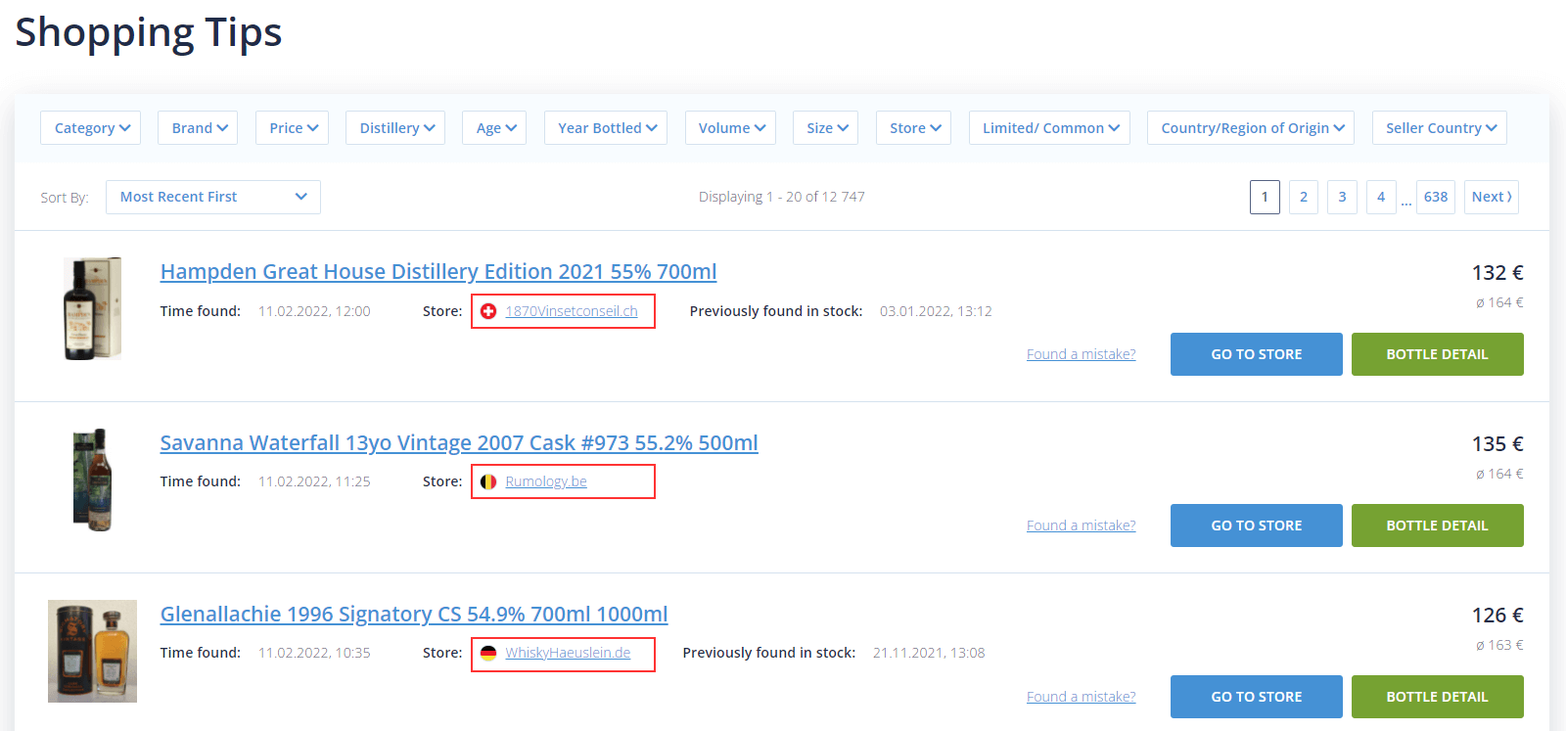This screenshot has height=731, width=1566.
Task: Open Hampden Great House Distillery Edition link
Action: pos(438,272)
